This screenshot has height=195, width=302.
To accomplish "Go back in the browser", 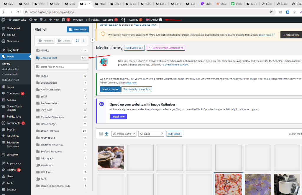I will coord(4,12).
